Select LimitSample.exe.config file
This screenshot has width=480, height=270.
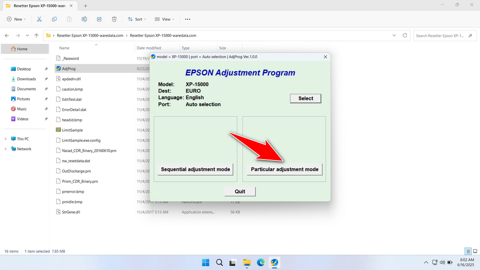[81, 140]
